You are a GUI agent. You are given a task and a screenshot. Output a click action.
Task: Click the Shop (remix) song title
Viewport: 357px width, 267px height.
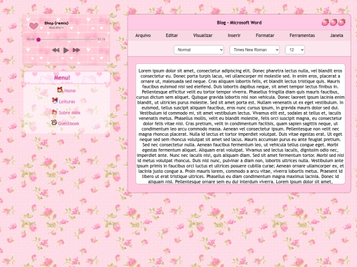pos(56,23)
